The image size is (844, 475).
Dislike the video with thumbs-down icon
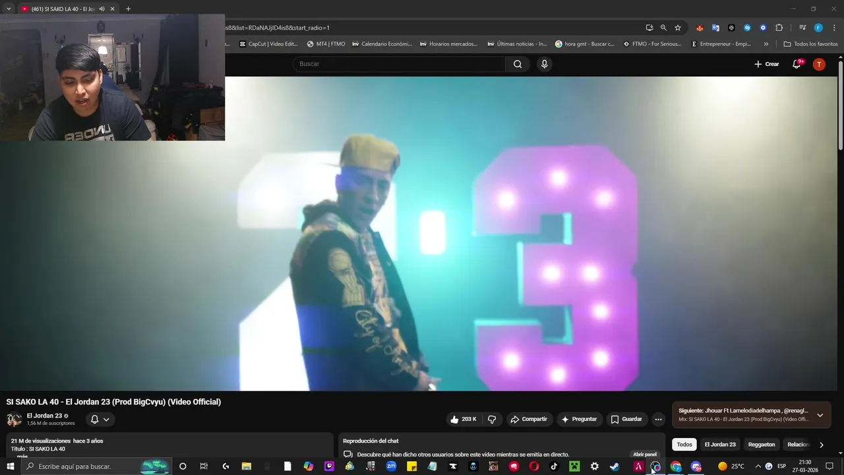492,419
